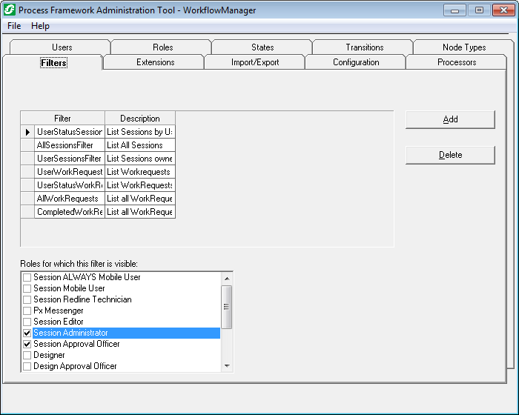Click the application icon in title bar
519x415 pixels.
(10, 10)
